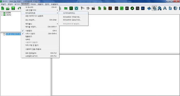Choose 모두 컴파일(M) menu entry
Screen dimensions: 180x96
[40, 53]
